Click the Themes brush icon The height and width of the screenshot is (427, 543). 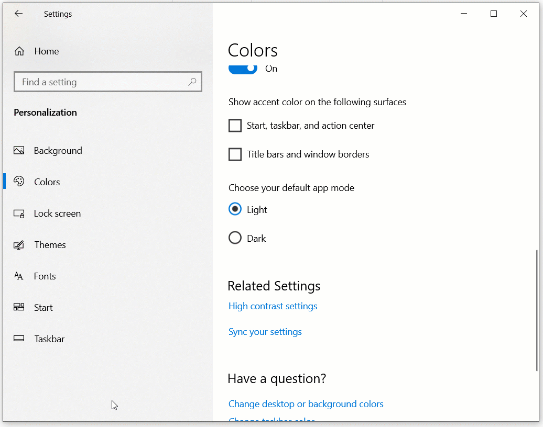19,245
